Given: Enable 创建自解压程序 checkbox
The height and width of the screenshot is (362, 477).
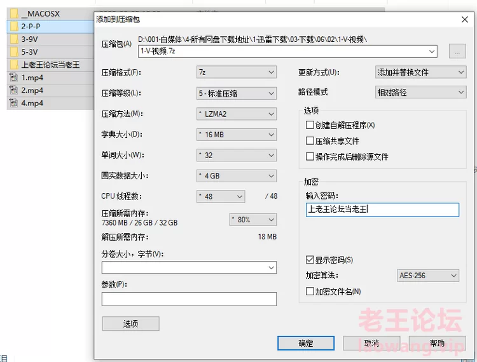Looking at the screenshot, I should [310, 125].
